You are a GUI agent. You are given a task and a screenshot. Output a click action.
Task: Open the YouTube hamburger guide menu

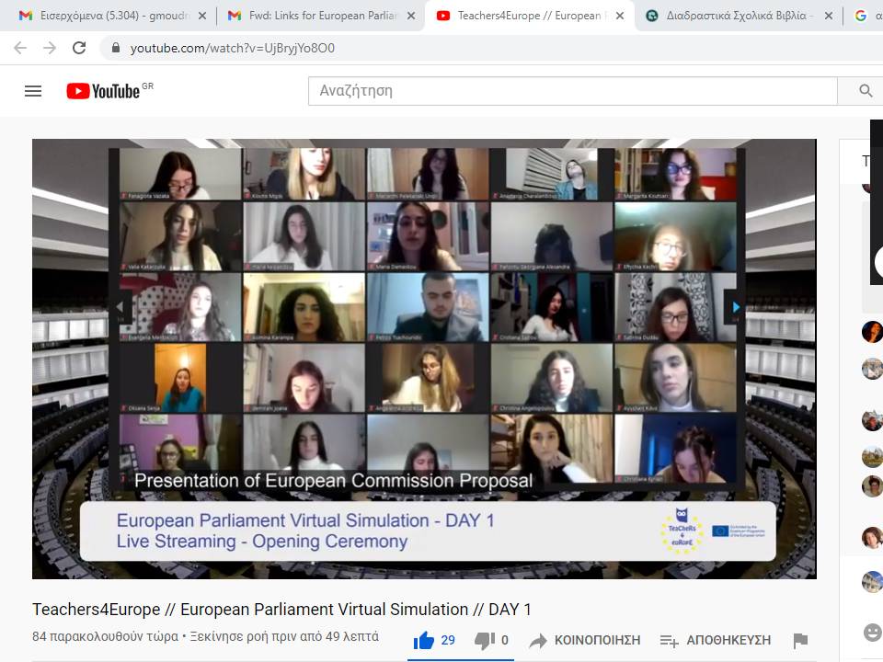[33, 91]
